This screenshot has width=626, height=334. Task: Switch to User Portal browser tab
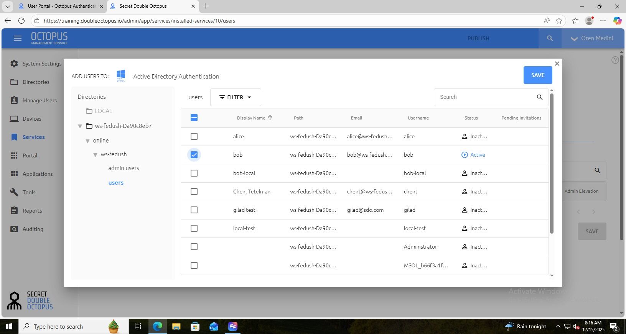[62, 6]
